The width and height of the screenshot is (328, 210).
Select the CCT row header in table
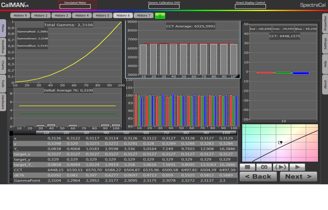(x=18, y=170)
